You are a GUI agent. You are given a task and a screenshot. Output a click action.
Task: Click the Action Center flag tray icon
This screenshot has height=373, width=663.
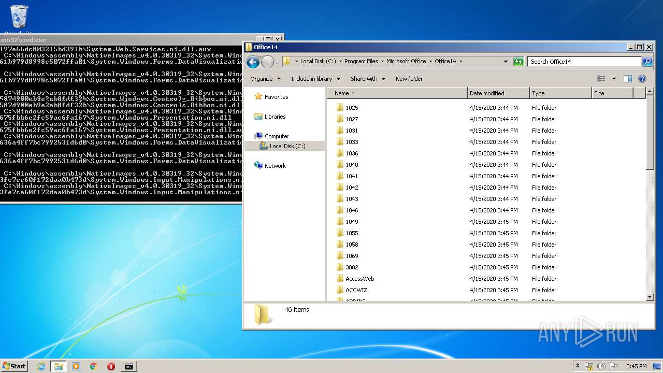pyautogui.click(x=614, y=366)
